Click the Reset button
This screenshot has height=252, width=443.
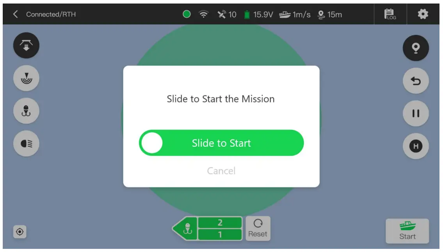(x=258, y=229)
